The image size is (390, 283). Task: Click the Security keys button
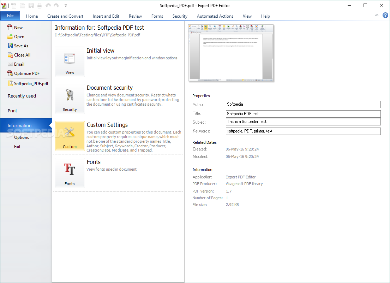point(70,99)
